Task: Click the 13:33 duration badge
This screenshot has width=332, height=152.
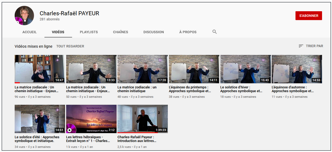Action: click(x=111, y=80)
